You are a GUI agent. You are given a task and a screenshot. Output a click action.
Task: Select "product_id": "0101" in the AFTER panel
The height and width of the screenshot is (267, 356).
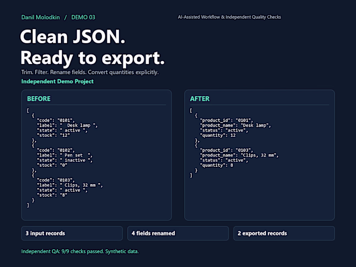(226, 121)
